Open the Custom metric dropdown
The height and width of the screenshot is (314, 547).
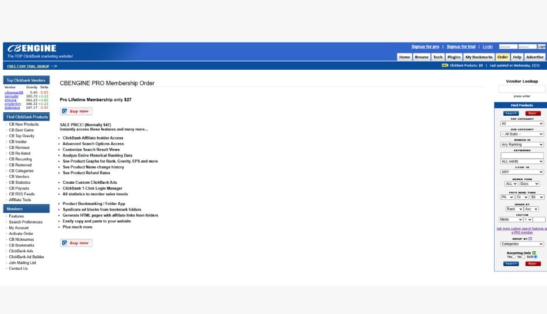[x=511, y=220]
